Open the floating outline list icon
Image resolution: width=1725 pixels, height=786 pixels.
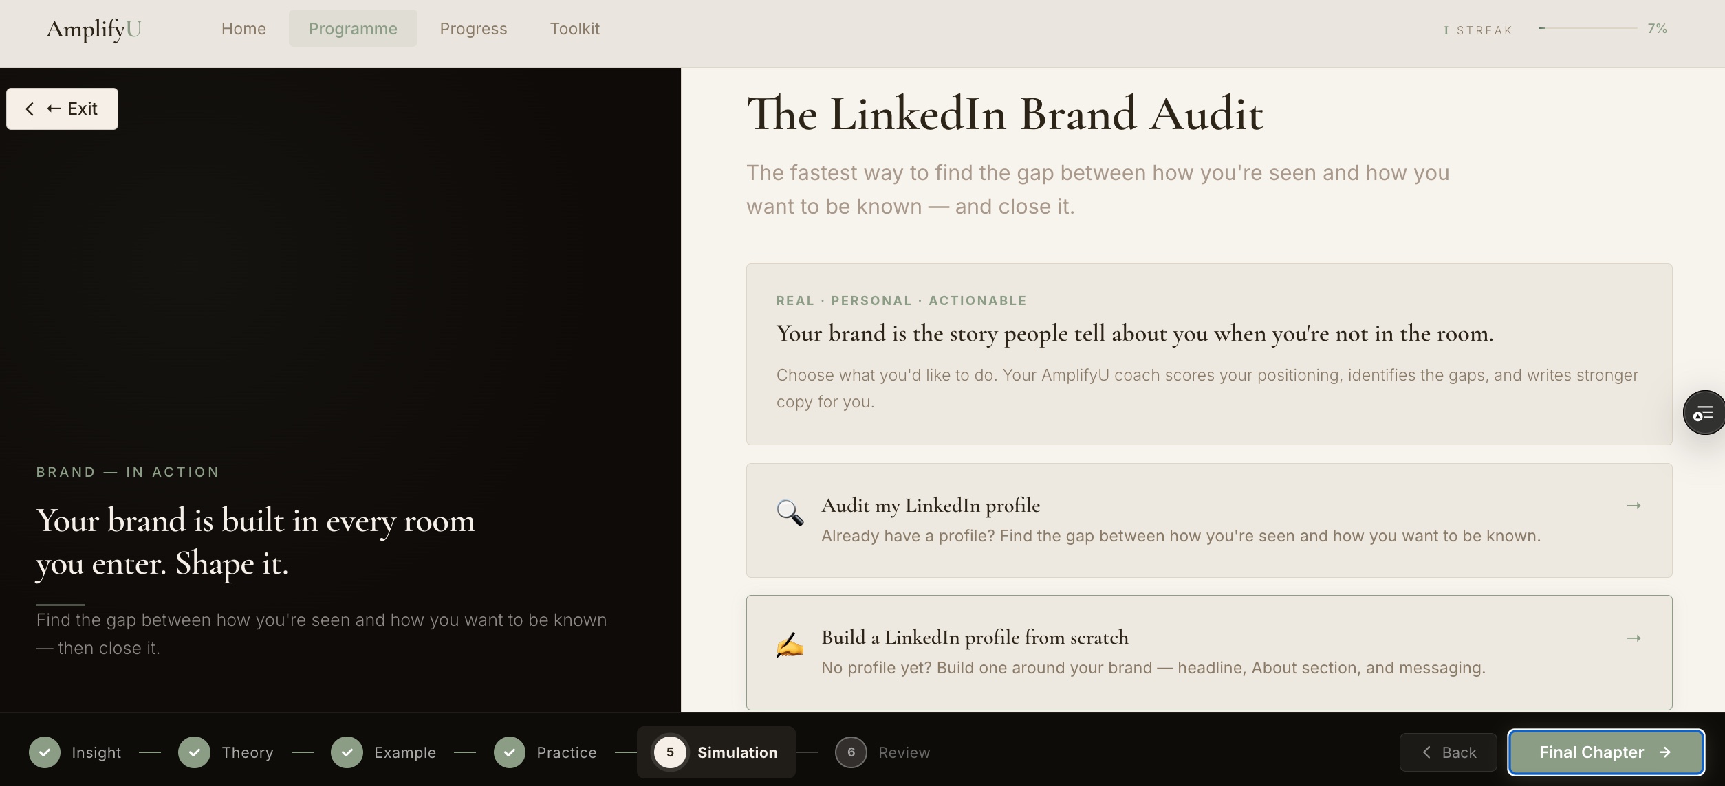tap(1703, 413)
